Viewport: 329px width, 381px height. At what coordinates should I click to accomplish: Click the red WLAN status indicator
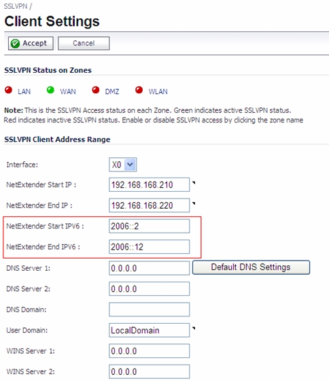coord(139,90)
